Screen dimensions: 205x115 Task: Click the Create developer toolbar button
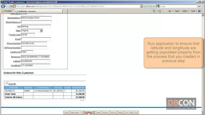[x=98, y=112]
